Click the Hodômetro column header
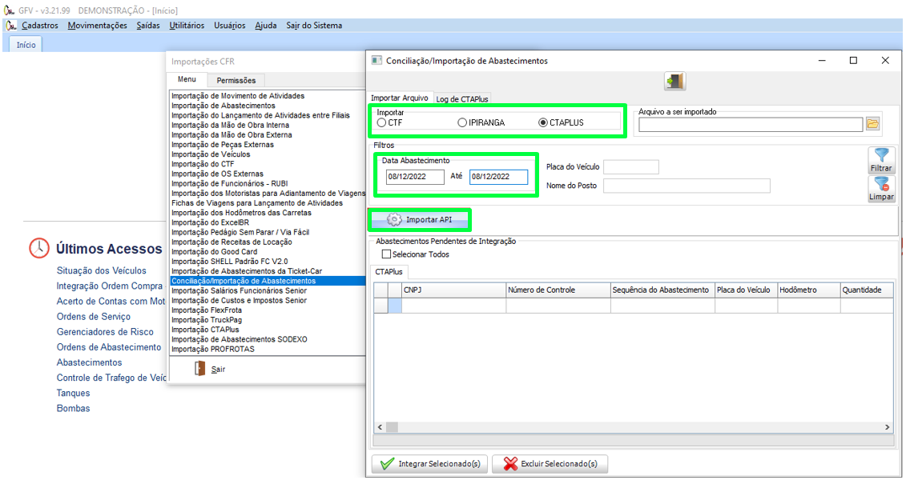 tap(809, 290)
